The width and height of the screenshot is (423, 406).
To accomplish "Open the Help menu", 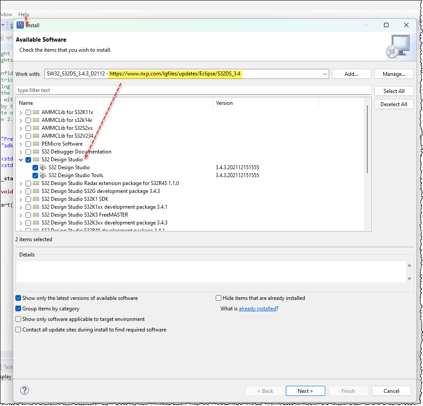I will (x=24, y=14).
